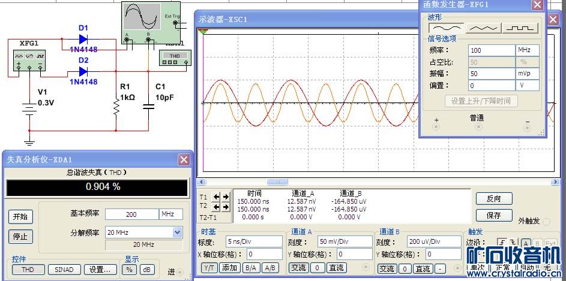Click oscilloscope scrollbar left arrow
Screen dimensions: 566x281
201,182
